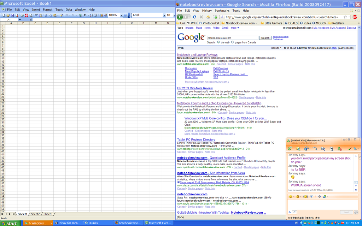Open the Name Box dropdown arrow
The width and height of the screenshot is (362, 226).
click(x=20, y=20)
